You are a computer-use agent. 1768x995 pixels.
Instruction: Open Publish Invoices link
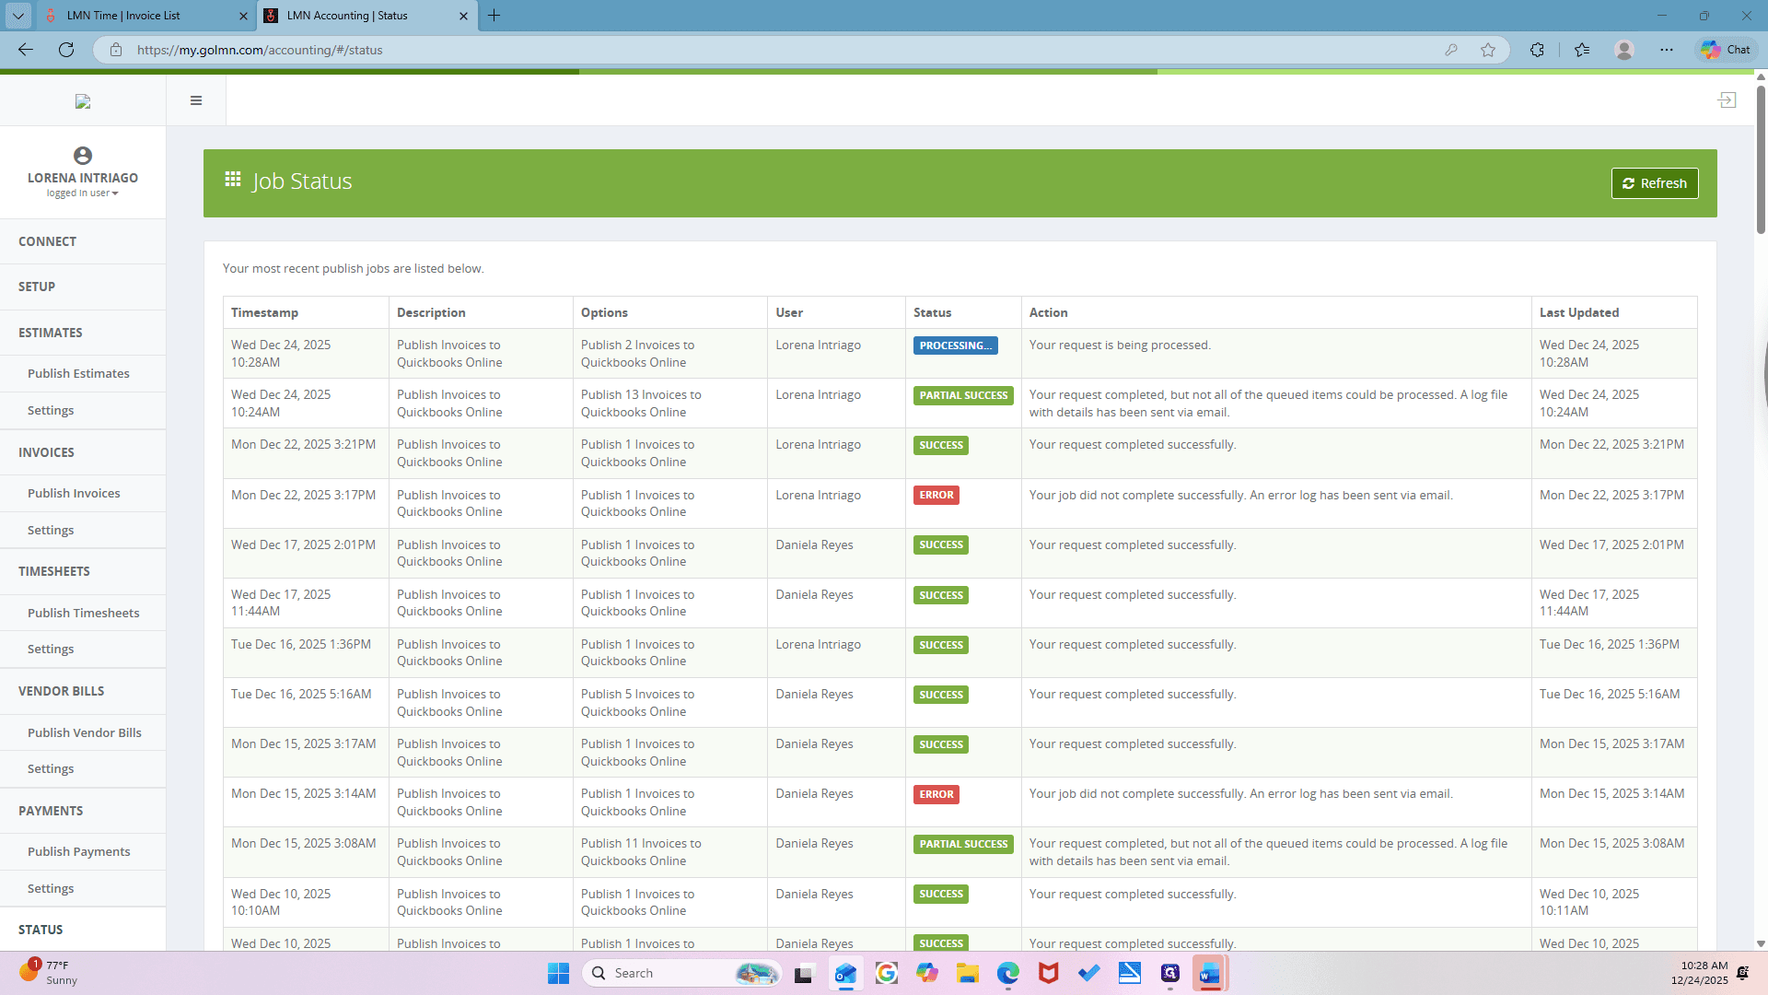click(x=74, y=493)
